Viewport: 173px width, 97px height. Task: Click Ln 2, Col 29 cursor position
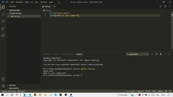131,91
